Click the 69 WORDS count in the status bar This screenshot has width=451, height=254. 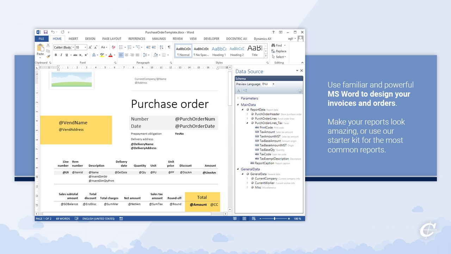pos(63,219)
